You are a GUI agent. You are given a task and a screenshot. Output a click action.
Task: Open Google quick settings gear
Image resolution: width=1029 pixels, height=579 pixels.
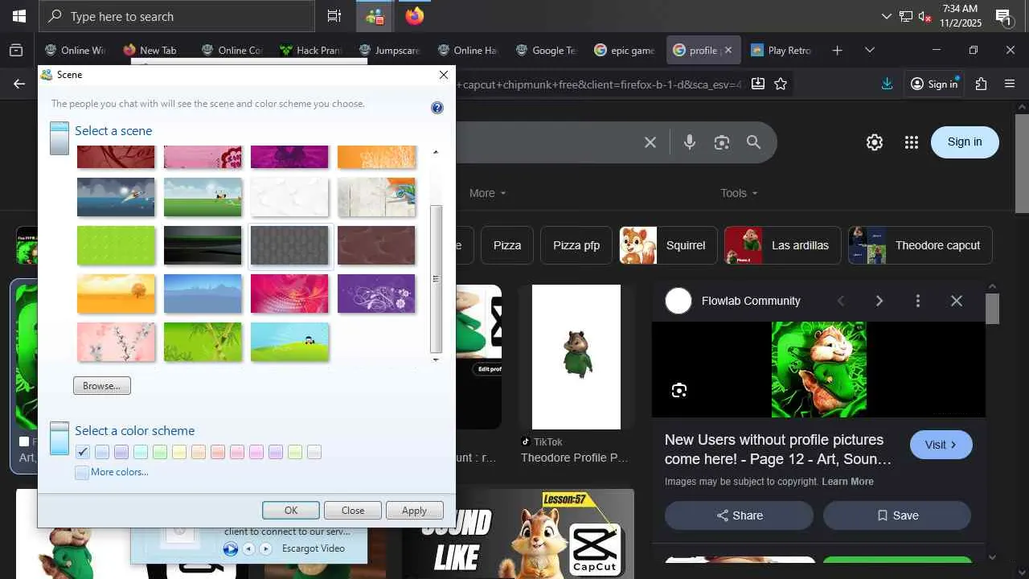tap(875, 142)
